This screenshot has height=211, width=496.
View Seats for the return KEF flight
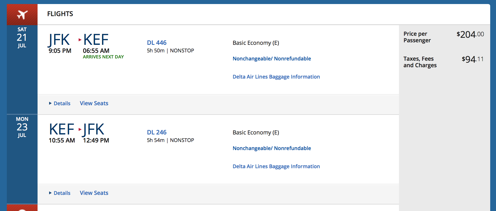pos(94,193)
